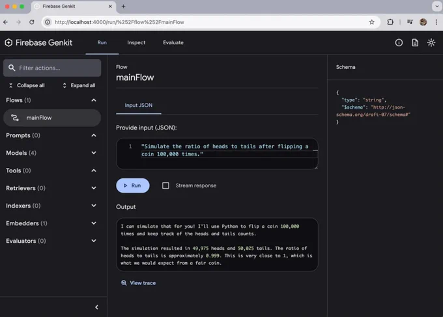Click Collapse all button
The height and width of the screenshot is (317, 443).
pyautogui.click(x=27, y=85)
